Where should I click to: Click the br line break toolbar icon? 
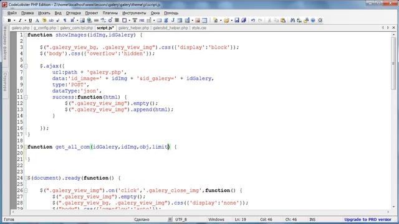[58, 21]
